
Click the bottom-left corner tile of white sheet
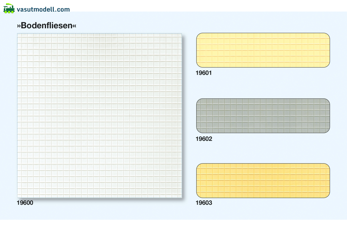[19, 195]
